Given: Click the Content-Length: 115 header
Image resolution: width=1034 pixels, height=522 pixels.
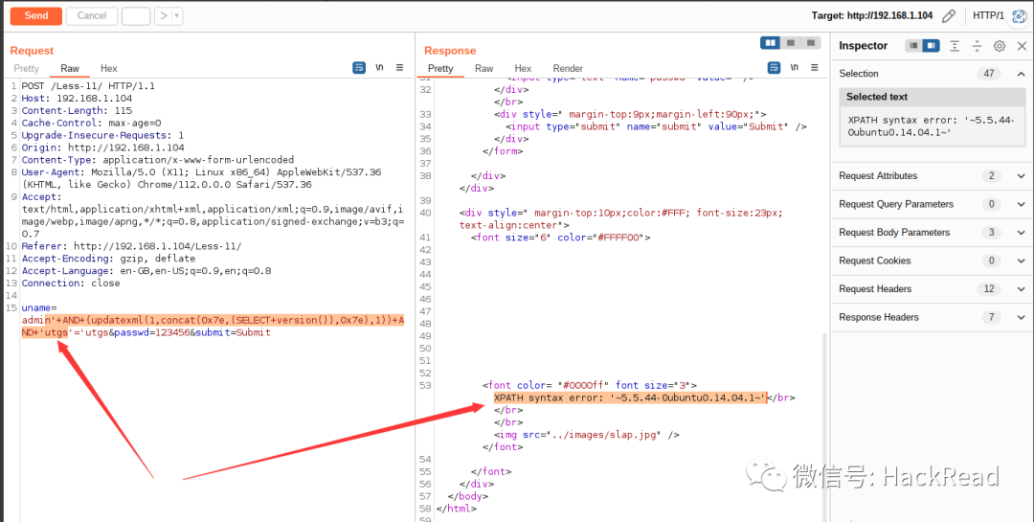Looking at the screenshot, I should 78,111.
